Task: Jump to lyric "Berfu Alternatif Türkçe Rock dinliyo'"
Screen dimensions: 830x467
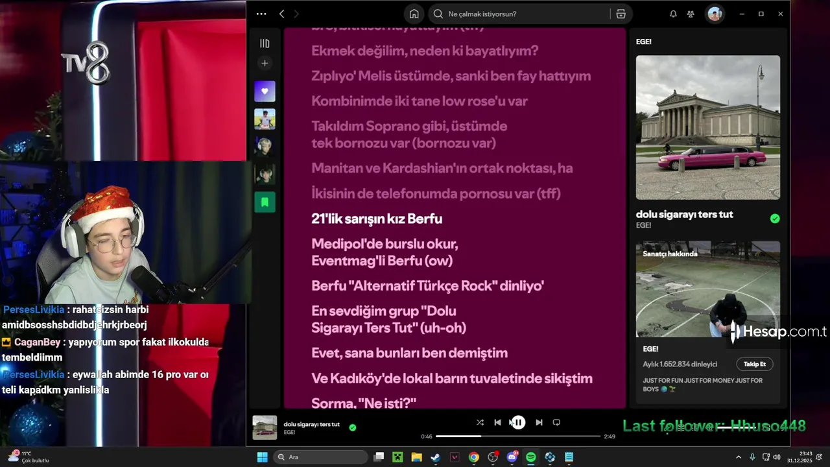Action: (428, 286)
